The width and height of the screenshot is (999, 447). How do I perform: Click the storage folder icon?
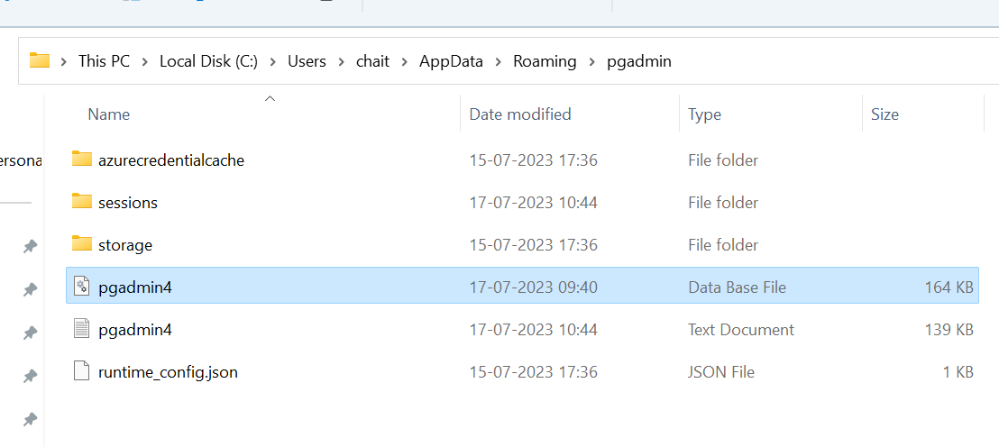coord(82,244)
